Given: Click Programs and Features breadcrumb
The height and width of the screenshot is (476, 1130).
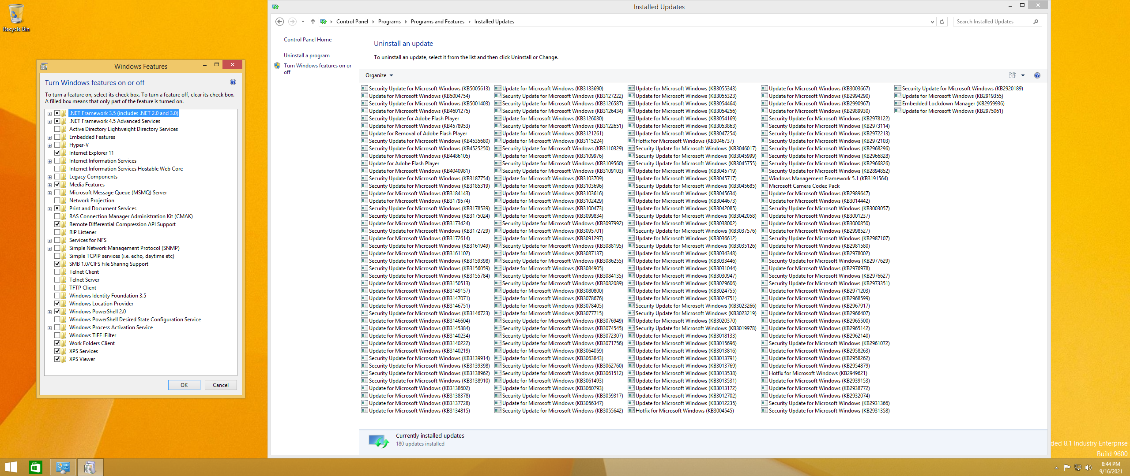Looking at the screenshot, I should (437, 22).
